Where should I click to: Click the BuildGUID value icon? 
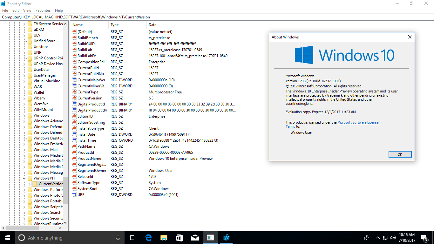point(74,44)
